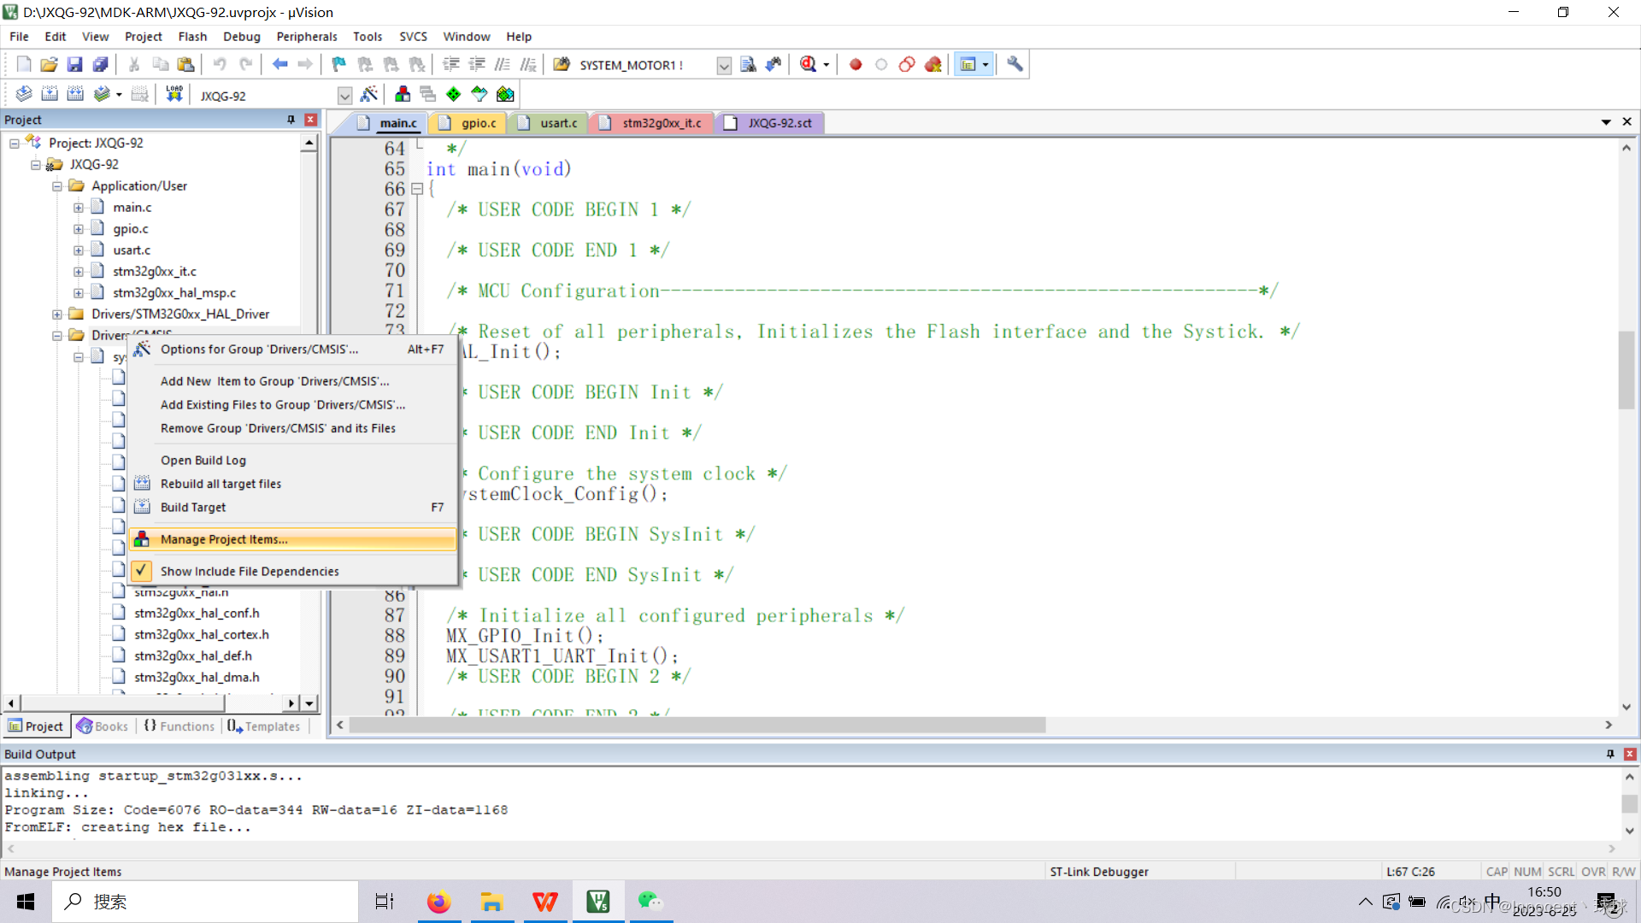
Task: Toggle a bookmark with the blue flag icon
Action: click(338, 64)
